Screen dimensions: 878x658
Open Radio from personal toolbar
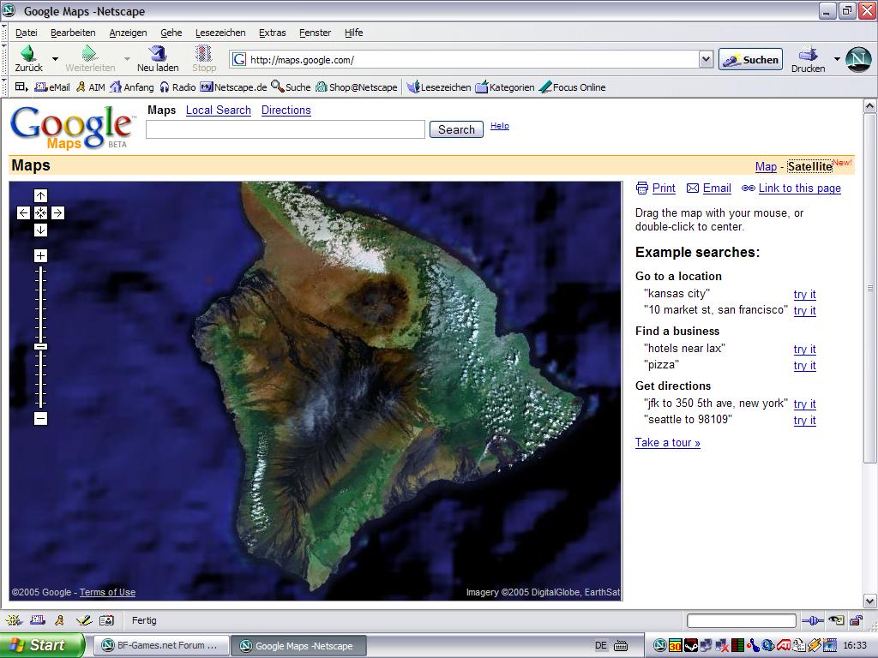177,87
